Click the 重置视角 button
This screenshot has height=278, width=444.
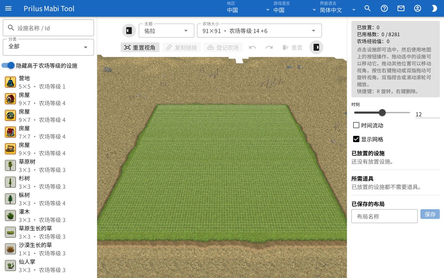tap(140, 47)
